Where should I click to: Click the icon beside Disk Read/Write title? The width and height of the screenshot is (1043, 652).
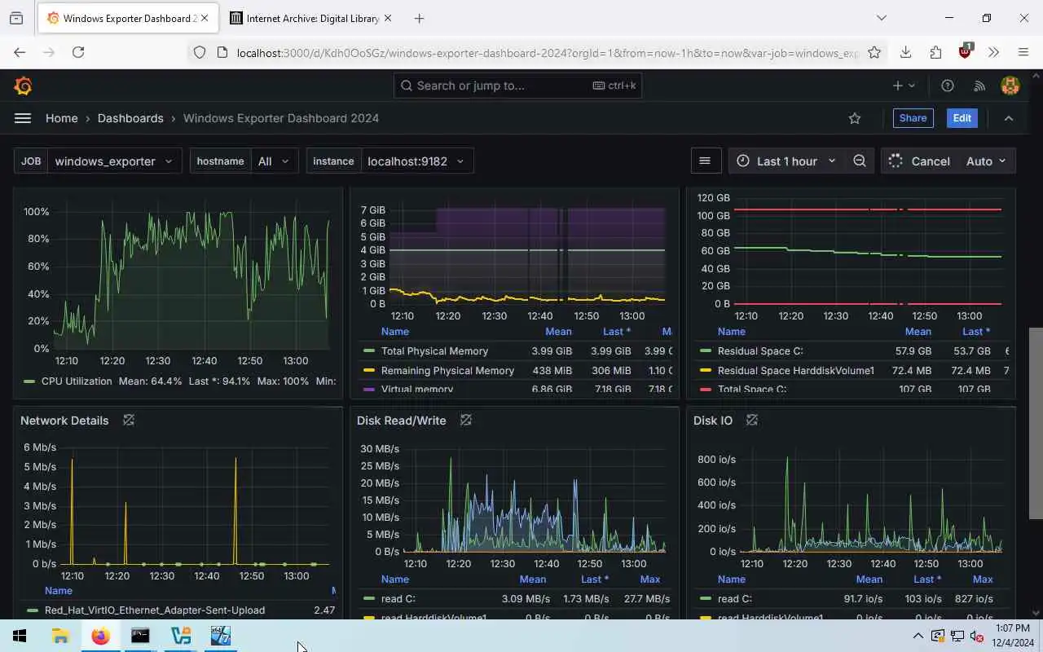[466, 421]
